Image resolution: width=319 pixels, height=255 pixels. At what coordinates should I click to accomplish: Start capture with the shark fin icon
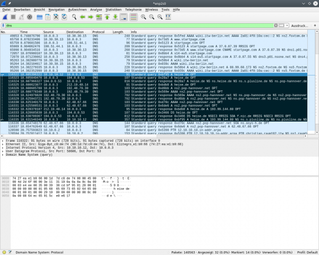5,16
